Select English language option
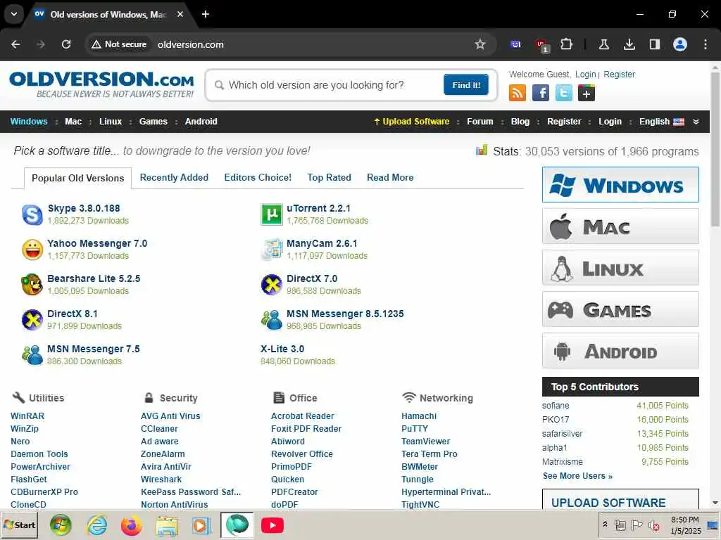 click(661, 122)
